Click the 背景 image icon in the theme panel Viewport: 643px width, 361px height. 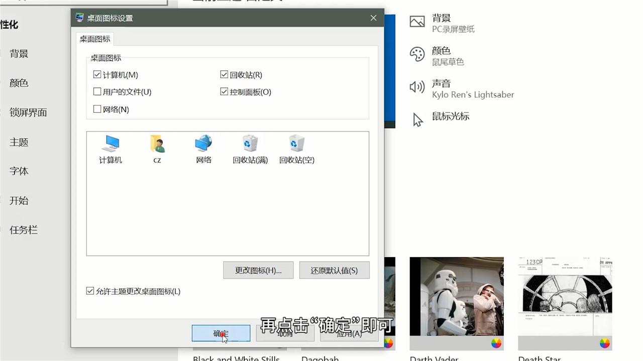417,22
